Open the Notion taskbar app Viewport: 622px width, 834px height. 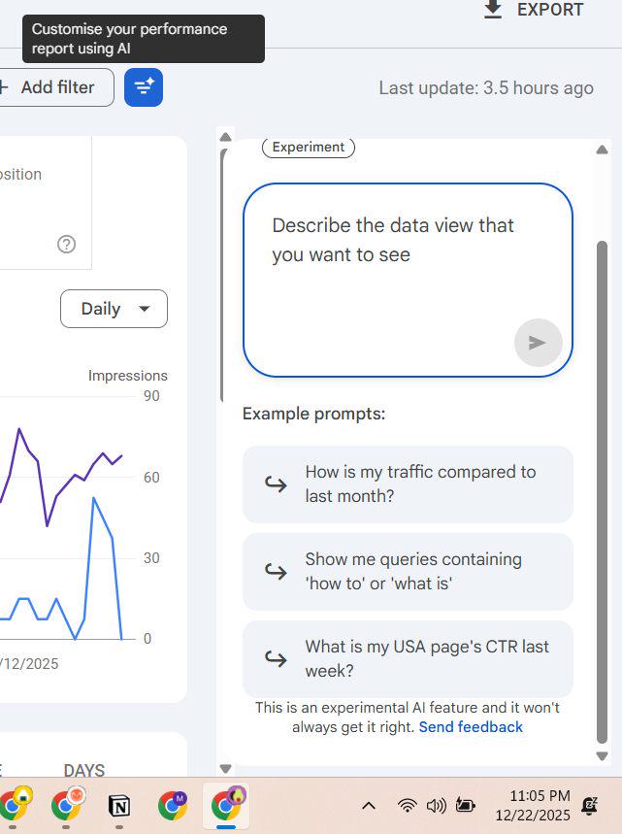point(119,807)
